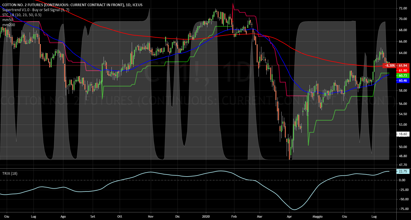Click the -8.30% change label
This screenshot has width=411, height=220.
[390, 65]
